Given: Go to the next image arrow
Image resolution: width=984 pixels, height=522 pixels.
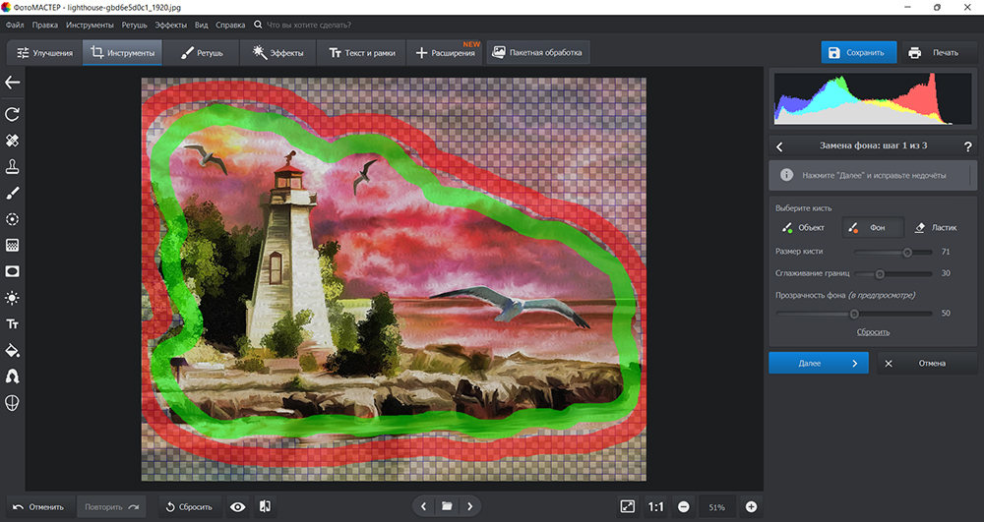Looking at the screenshot, I should (470, 506).
